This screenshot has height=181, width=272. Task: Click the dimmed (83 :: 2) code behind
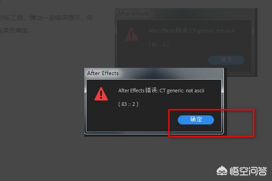(x=159, y=44)
